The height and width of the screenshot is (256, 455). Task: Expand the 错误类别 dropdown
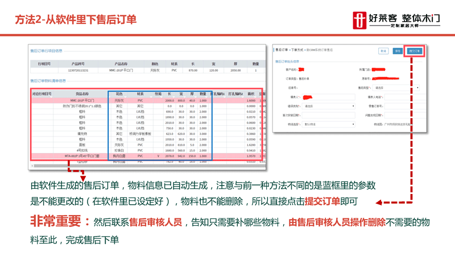(x=329, y=106)
